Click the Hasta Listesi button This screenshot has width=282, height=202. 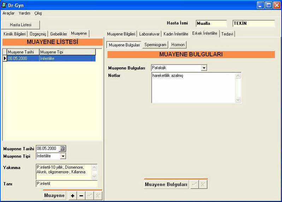click(x=20, y=25)
